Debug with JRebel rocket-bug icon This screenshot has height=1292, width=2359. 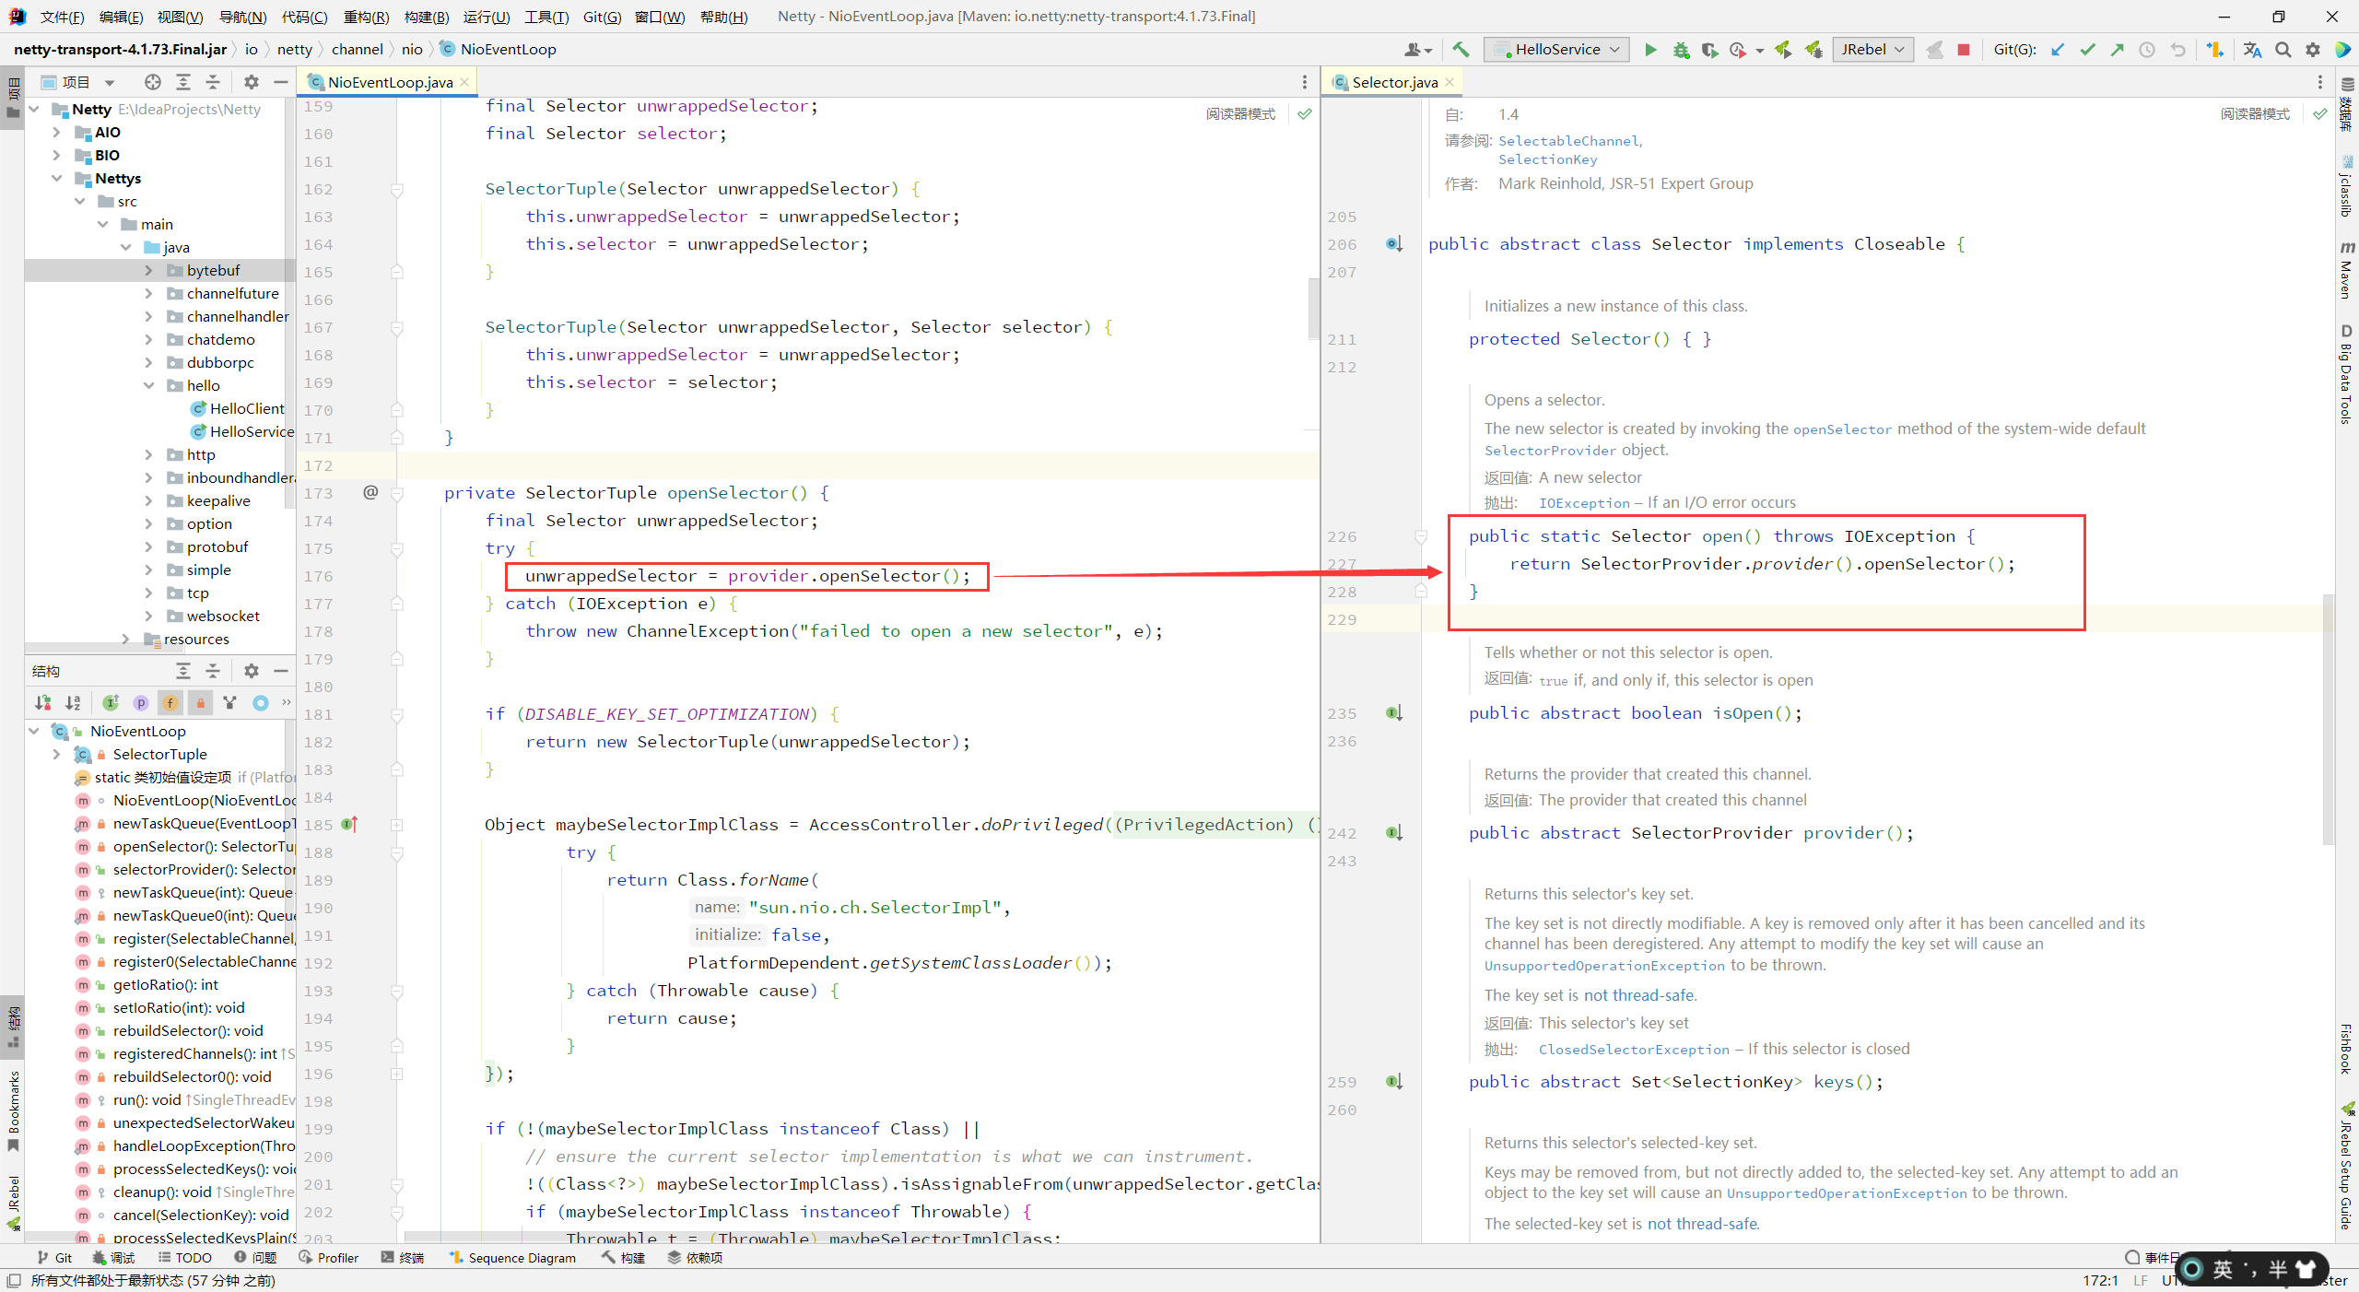[1813, 50]
